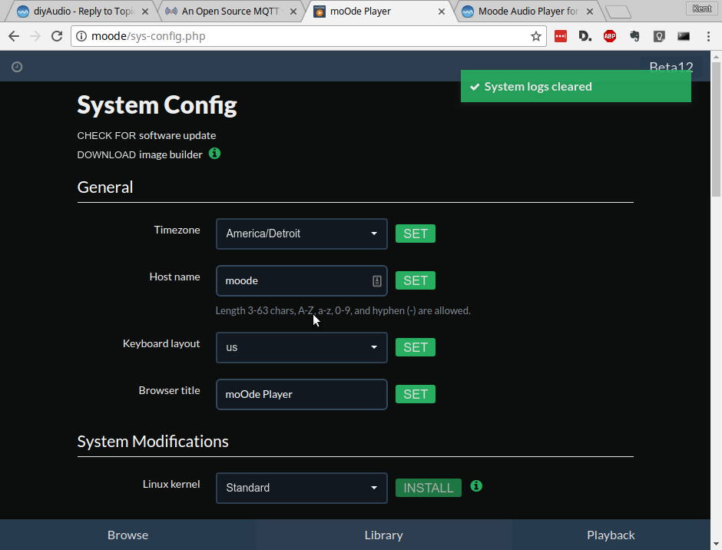
Task: Click the Evernote elephant extension icon
Action: click(634, 36)
